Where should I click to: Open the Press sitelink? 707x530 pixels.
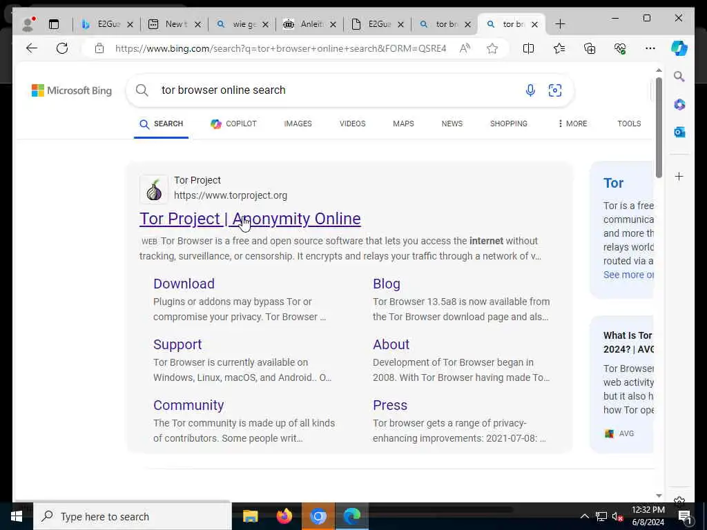click(390, 405)
